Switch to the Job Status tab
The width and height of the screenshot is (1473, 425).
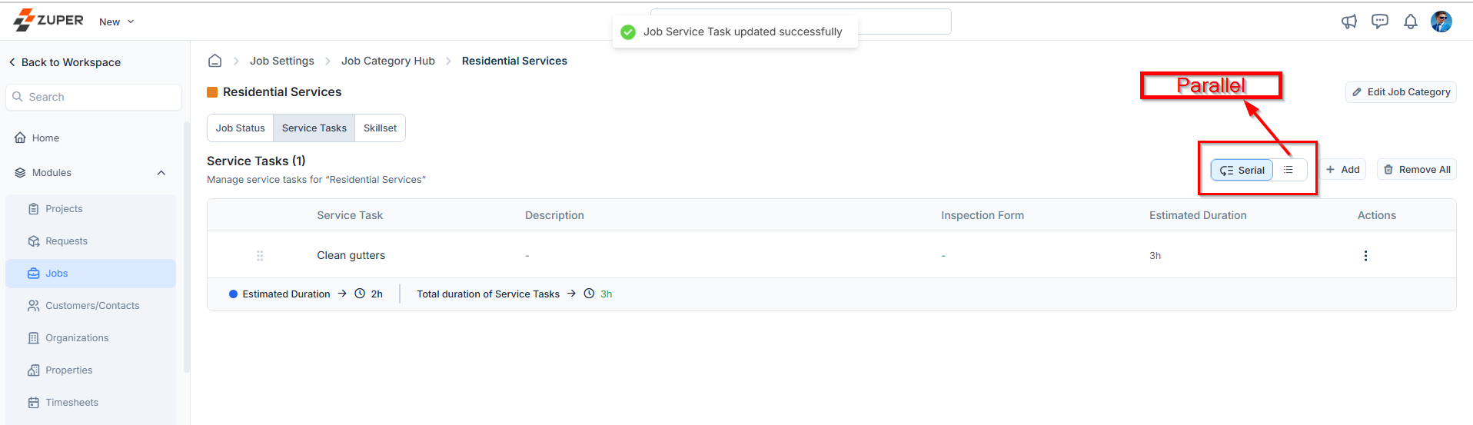240,128
